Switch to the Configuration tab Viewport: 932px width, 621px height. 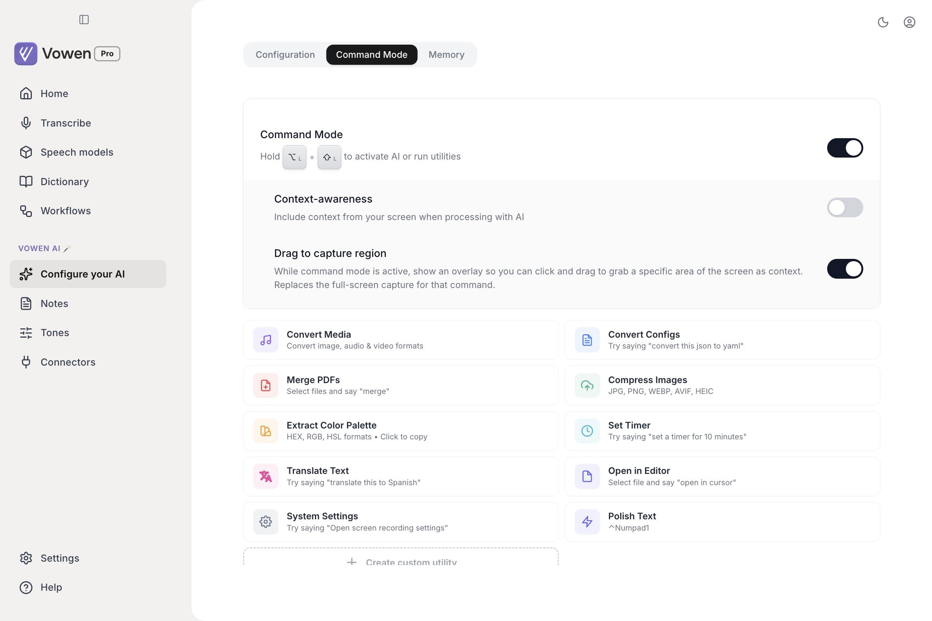coord(285,55)
